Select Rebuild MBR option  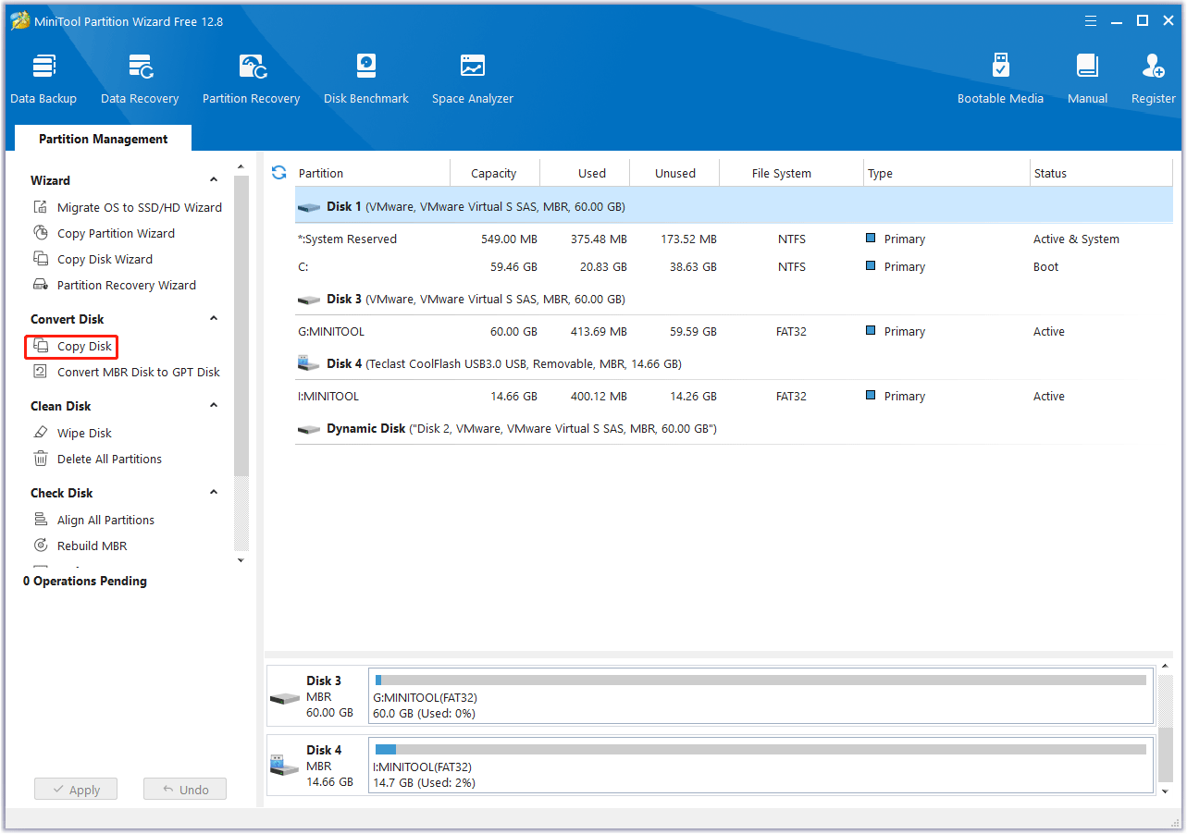[93, 546]
